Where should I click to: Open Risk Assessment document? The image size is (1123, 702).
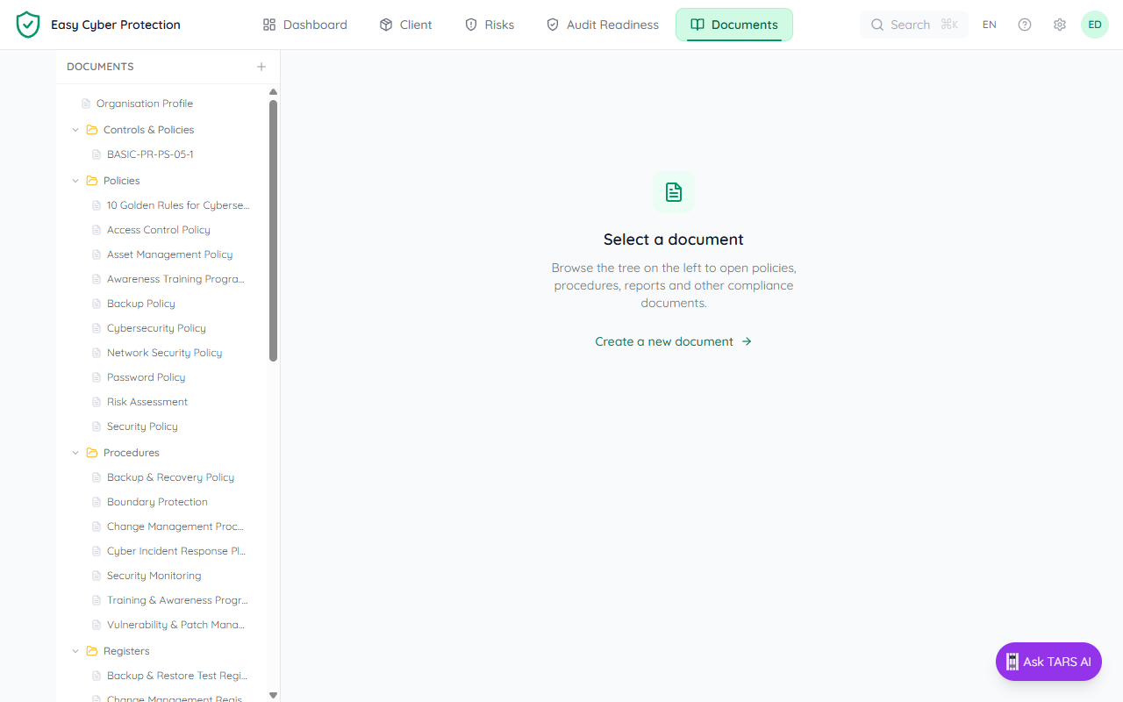pos(147,402)
